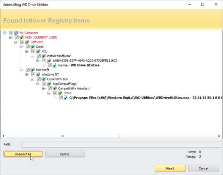
Task: Click the scrollbar right arrow
Action: [219, 136]
